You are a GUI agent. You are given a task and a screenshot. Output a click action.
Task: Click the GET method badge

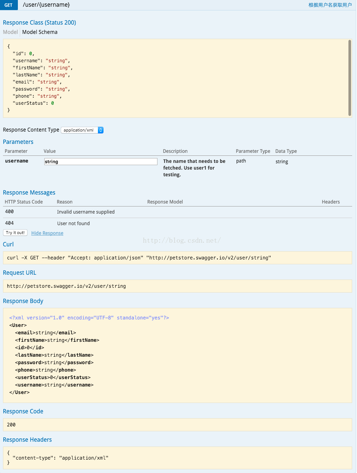(x=9, y=5)
